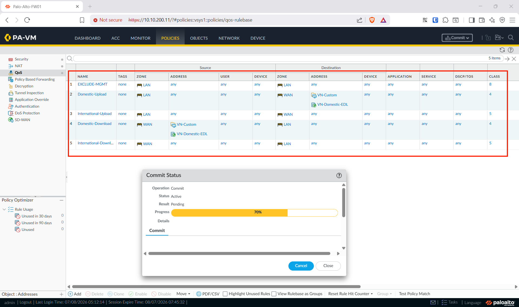Open the Move dropdown menu
The height and width of the screenshot is (307, 519).
pyautogui.click(x=183, y=294)
